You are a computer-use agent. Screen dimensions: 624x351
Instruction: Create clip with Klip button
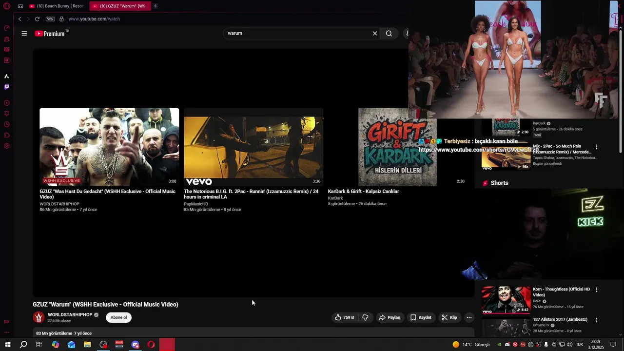[x=449, y=317]
